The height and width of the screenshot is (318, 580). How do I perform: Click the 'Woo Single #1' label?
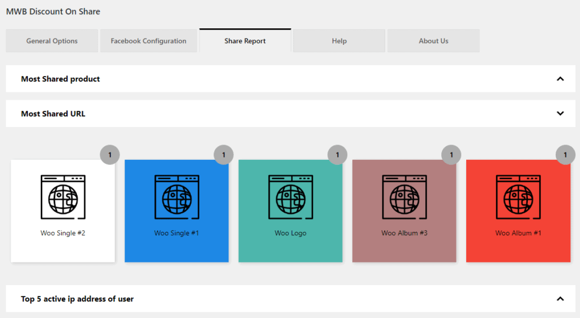tap(177, 233)
